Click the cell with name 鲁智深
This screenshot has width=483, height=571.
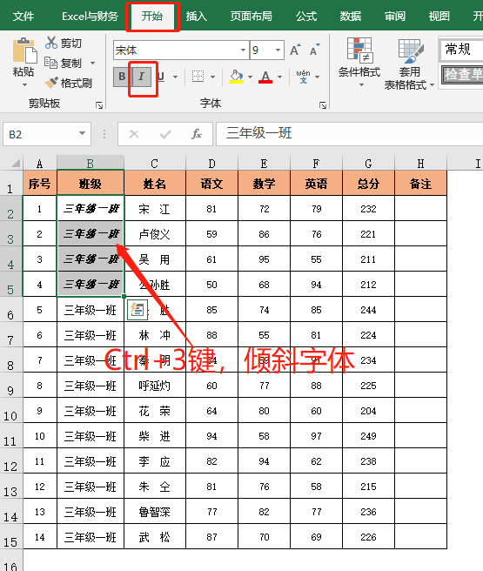[x=155, y=512]
